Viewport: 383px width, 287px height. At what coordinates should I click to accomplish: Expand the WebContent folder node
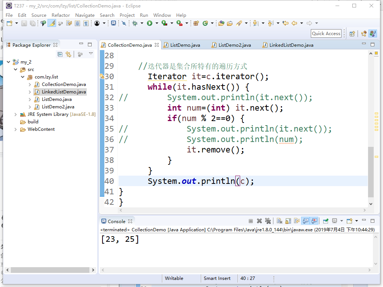coord(15,129)
